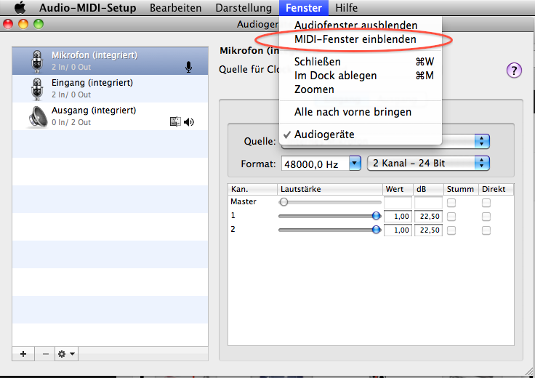Toggle Stumm checkbox for Master channel
The height and width of the screenshot is (378, 535).
451,202
